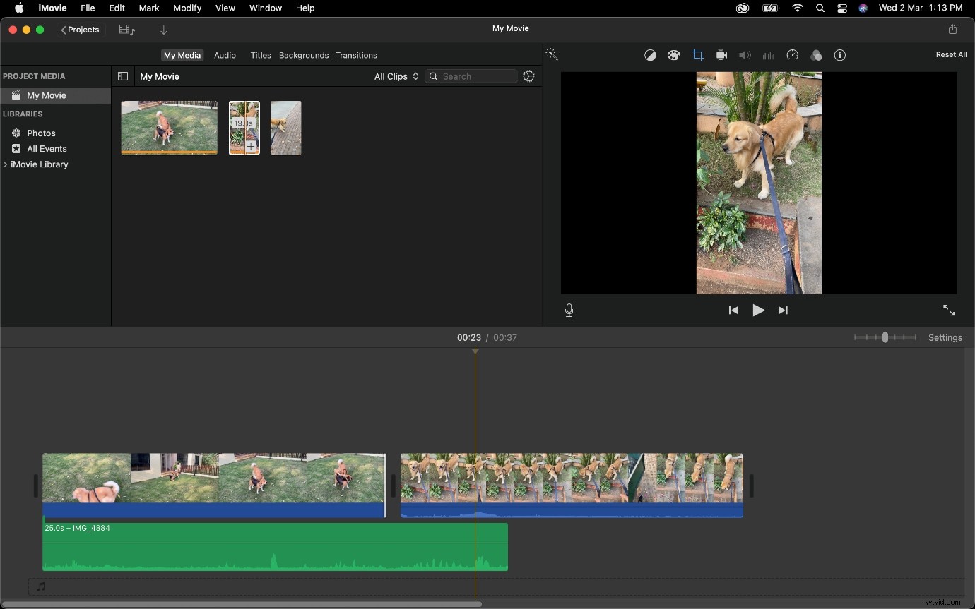975x609 pixels.
Task: Open the Modify menu
Action: 187,8
